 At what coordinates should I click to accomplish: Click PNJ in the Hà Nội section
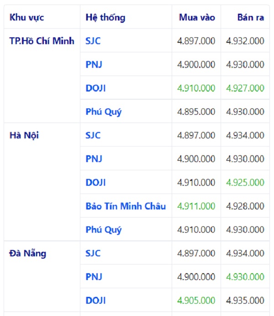click(x=94, y=159)
